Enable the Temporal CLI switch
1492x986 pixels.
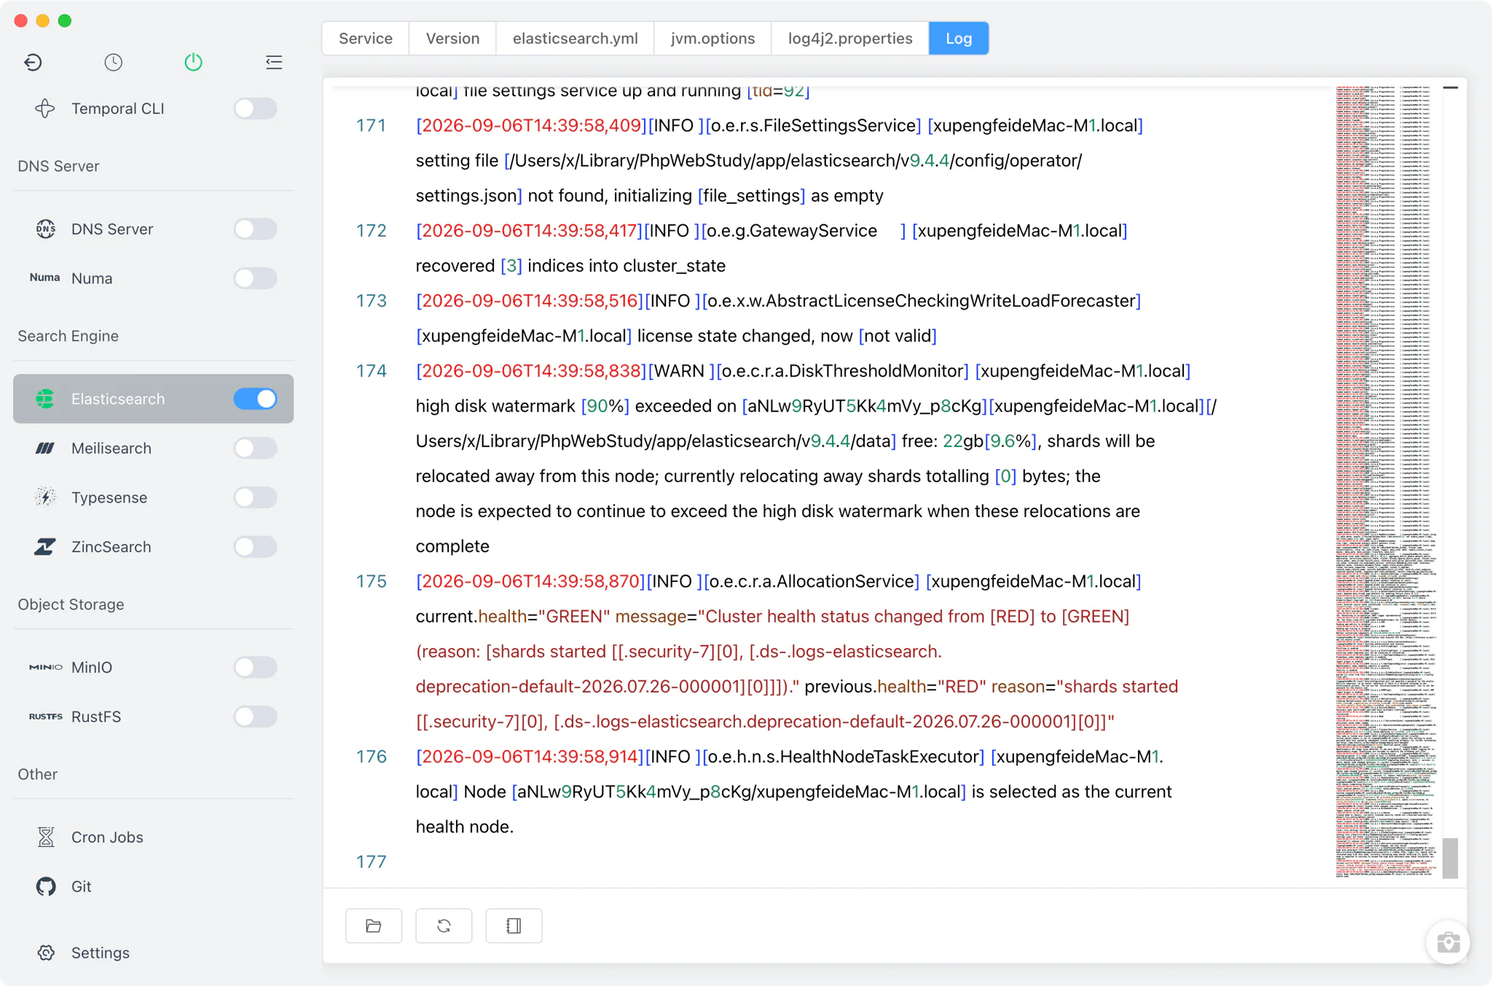[x=255, y=109]
